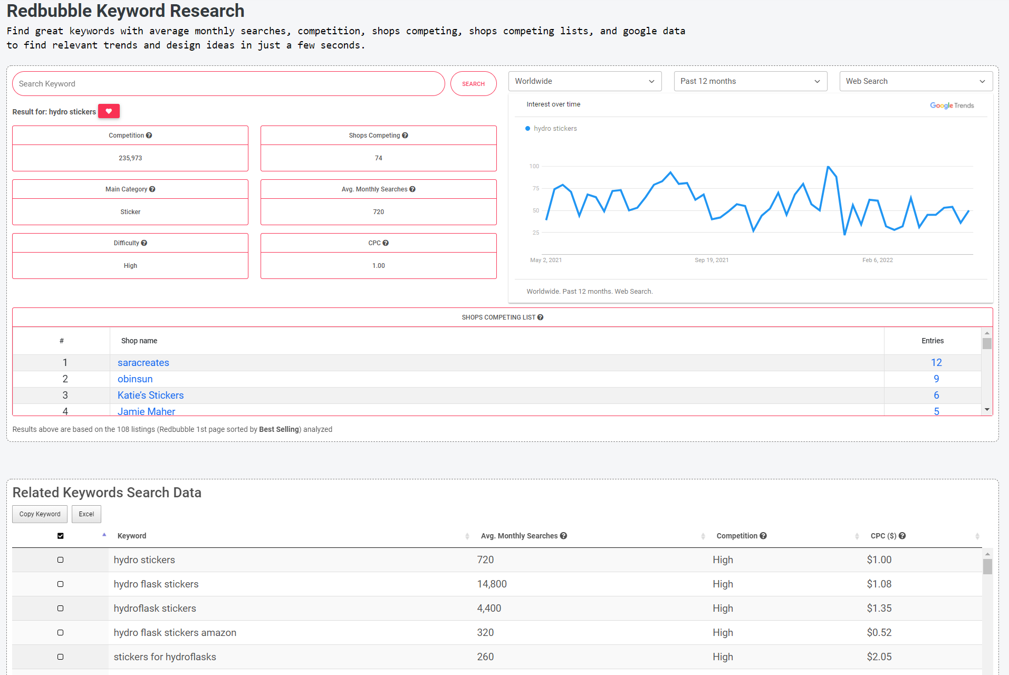The height and width of the screenshot is (675, 1009).
Task: Open the Web Search type dropdown
Action: point(916,81)
